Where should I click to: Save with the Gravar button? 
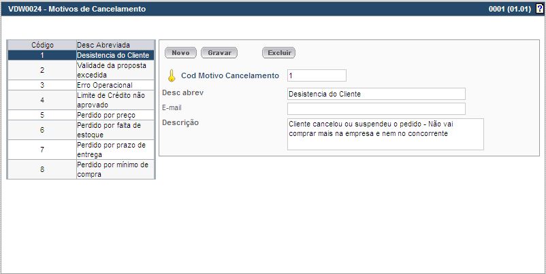click(x=219, y=53)
